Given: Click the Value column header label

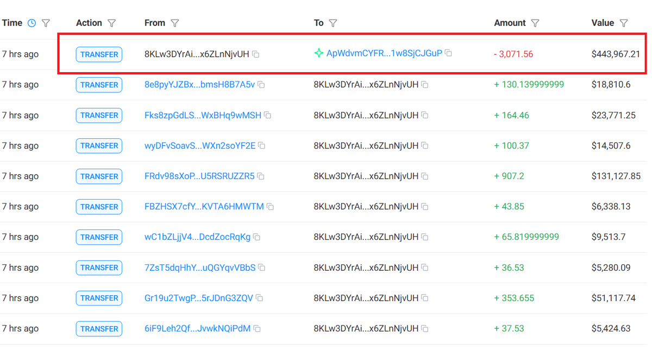Looking at the screenshot, I should [603, 23].
